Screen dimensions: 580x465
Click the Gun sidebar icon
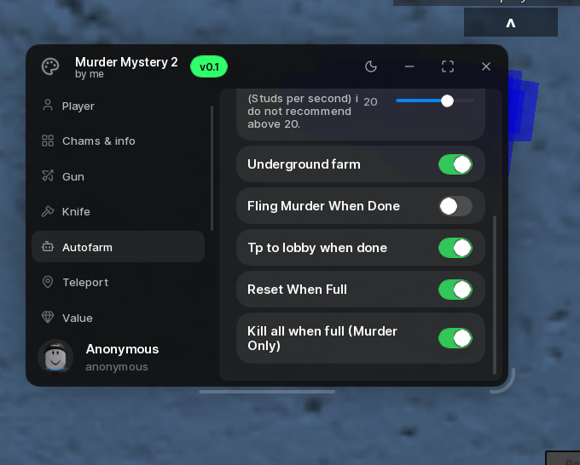pyautogui.click(x=48, y=175)
